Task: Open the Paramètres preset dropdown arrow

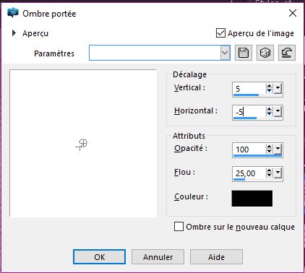Action: point(225,53)
